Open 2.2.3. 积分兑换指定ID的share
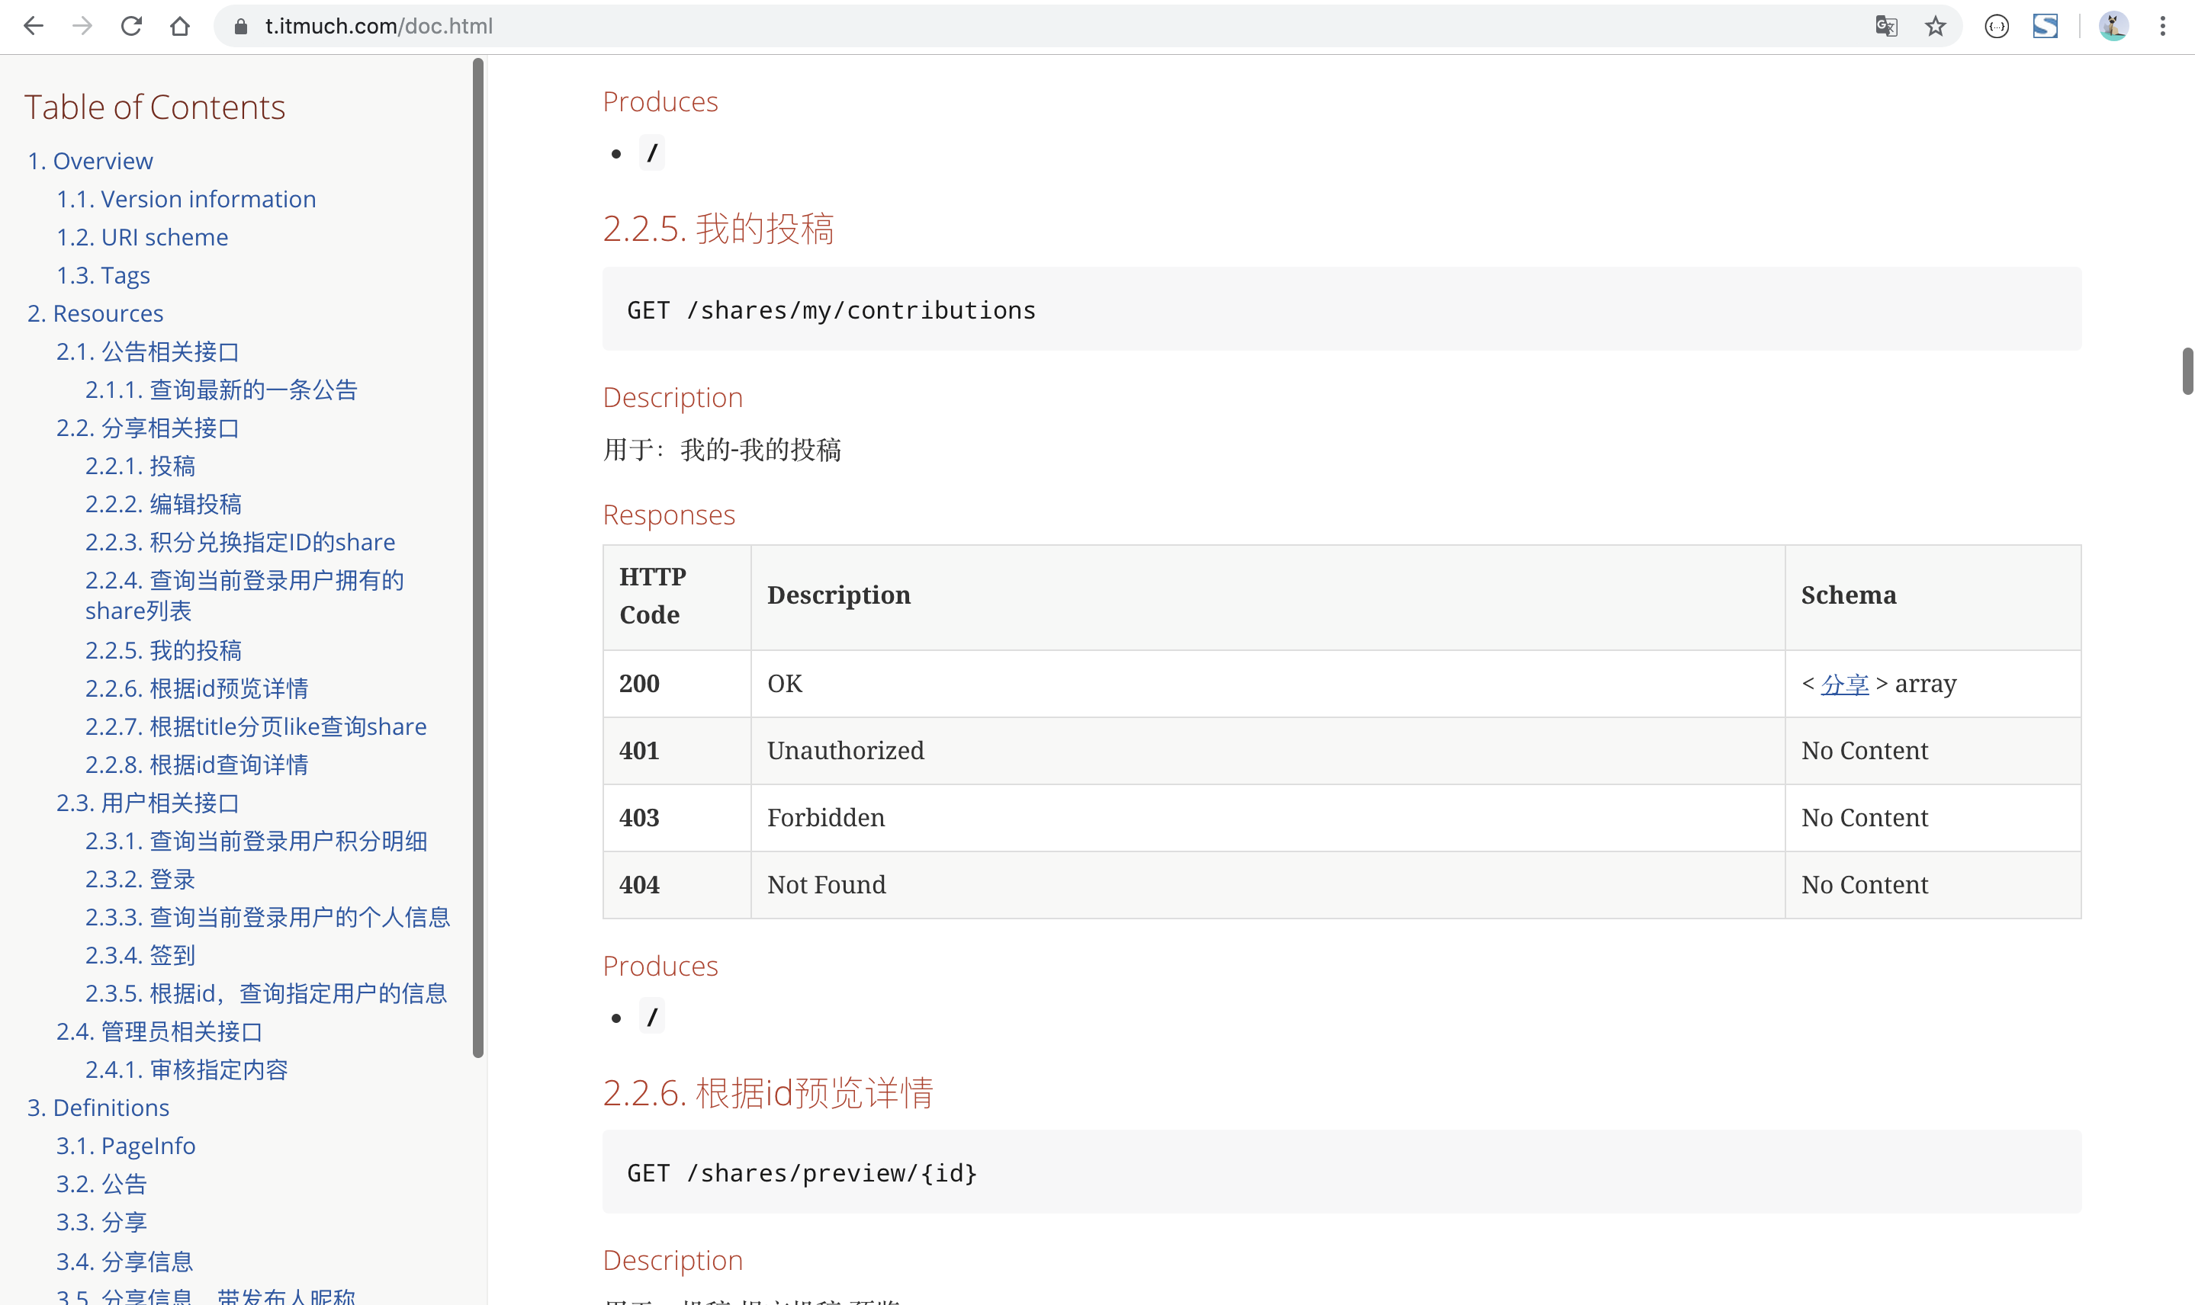 (240, 542)
